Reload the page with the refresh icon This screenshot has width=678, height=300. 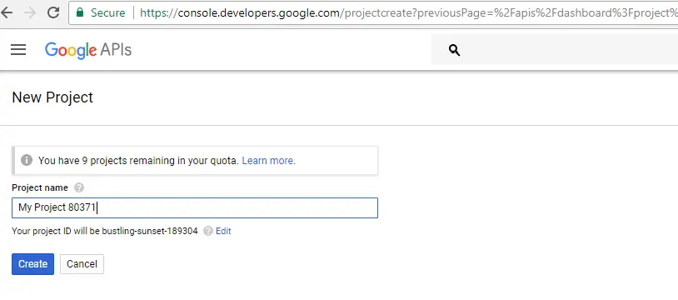coord(53,12)
